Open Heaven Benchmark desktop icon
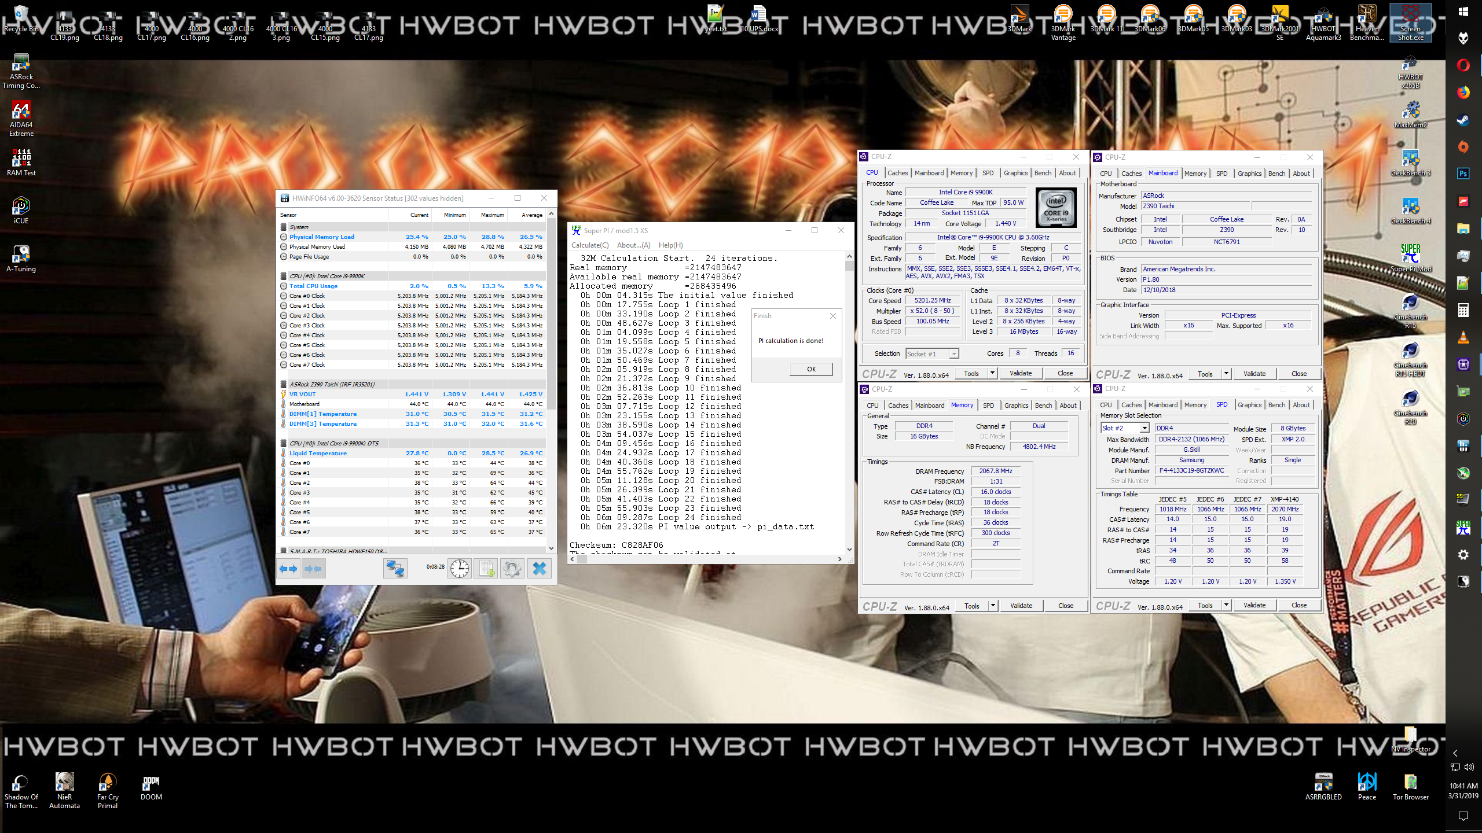Viewport: 1482px width, 833px height. coord(1367,23)
